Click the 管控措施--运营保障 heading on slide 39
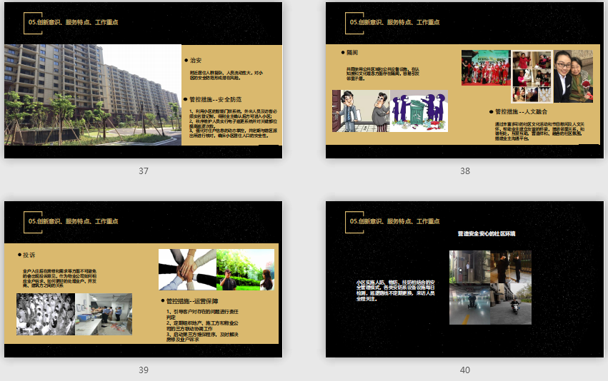Image resolution: width=608 pixels, height=381 pixels. (194, 300)
